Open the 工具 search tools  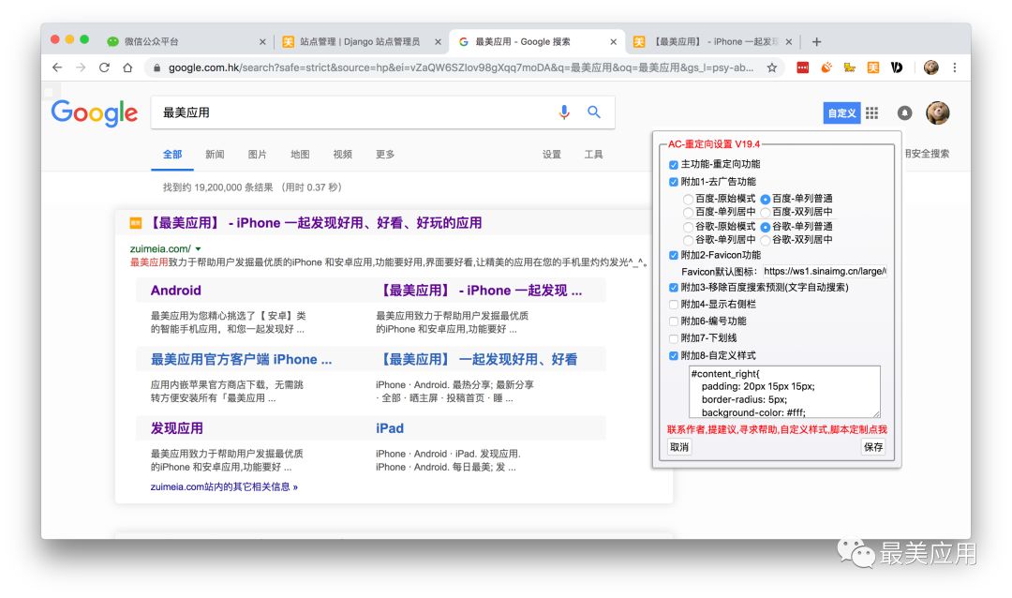[593, 155]
